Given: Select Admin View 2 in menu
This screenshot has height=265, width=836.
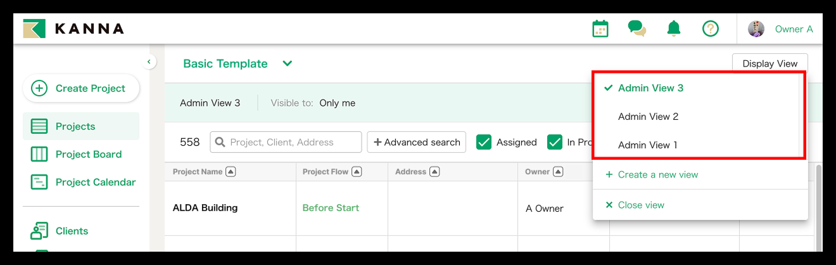Looking at the screenshot, I should 648,117.
